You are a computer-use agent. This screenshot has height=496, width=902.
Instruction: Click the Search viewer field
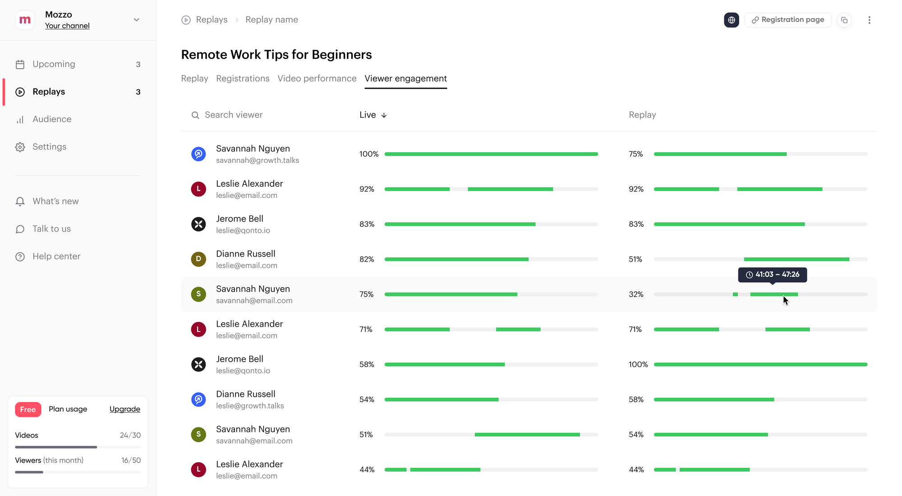pos(234,115)
